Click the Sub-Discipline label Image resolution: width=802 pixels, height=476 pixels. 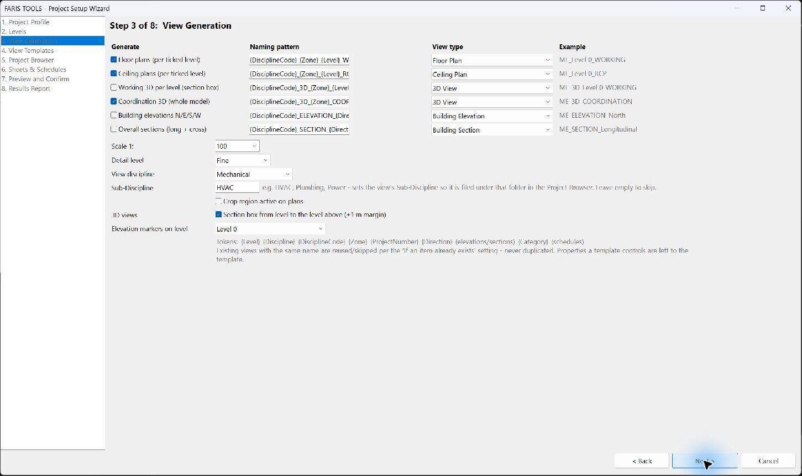133,188
